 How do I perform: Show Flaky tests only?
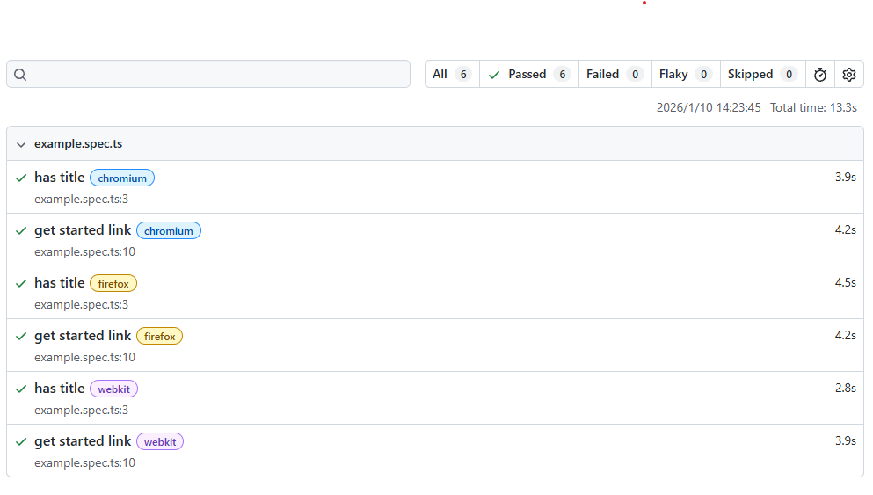685,75
